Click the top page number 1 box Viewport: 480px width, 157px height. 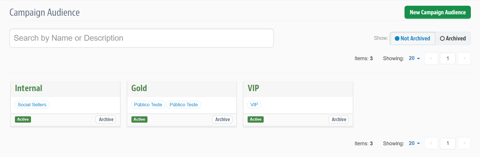click(x=448, y=58)
